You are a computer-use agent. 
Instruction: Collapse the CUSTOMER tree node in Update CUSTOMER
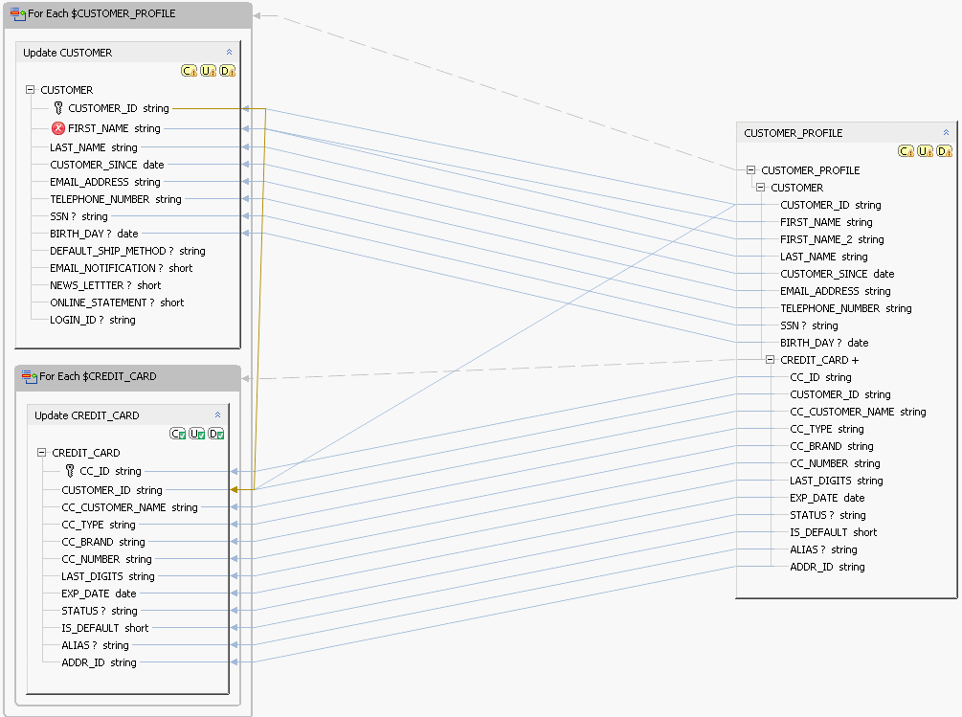[30, 90]
